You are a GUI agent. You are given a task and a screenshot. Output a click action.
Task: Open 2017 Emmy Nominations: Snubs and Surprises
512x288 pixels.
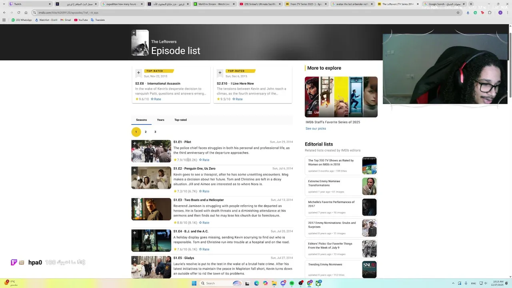point(341,228)
